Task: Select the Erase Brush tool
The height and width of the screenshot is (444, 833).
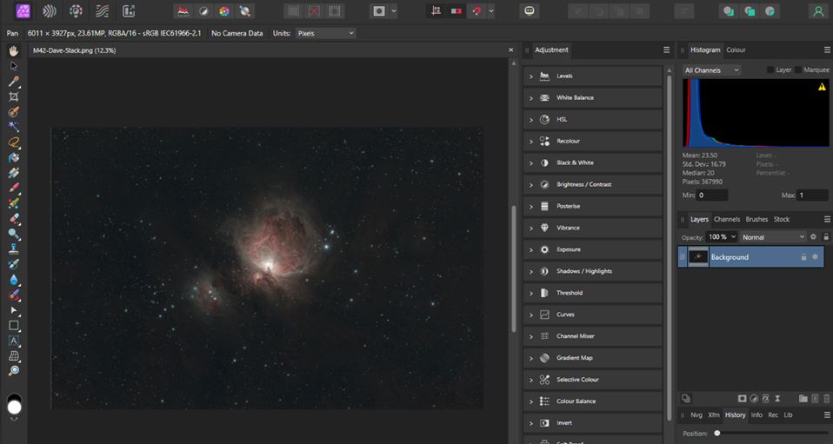Action: point(14,219)
